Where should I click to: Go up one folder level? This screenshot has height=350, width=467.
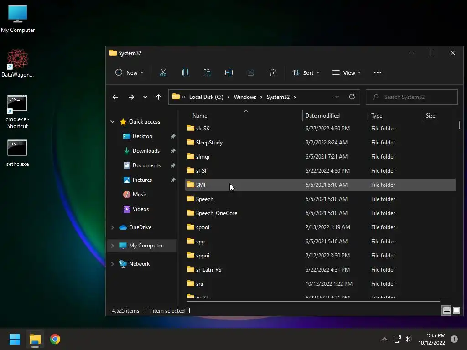pos(158,97)
